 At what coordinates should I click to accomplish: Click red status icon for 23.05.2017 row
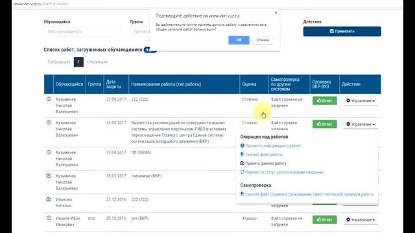[x=49, y=122]
